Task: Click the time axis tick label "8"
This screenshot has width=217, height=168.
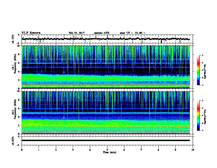Action: tap(158, 150)
